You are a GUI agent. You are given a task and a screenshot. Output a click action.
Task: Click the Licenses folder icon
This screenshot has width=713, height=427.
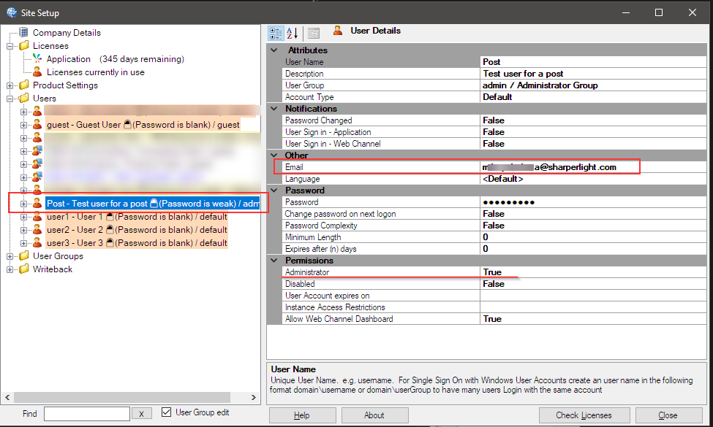[x=24, y=45]
